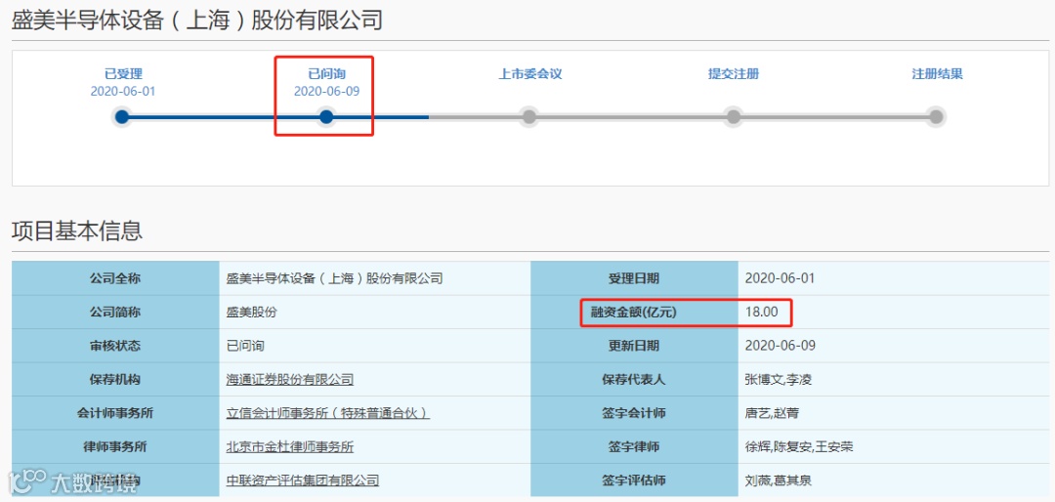Click the 已受理 stage marker dot
Image resolution: width=1055 pixels, height=502 pixels.
coord(122,117)
